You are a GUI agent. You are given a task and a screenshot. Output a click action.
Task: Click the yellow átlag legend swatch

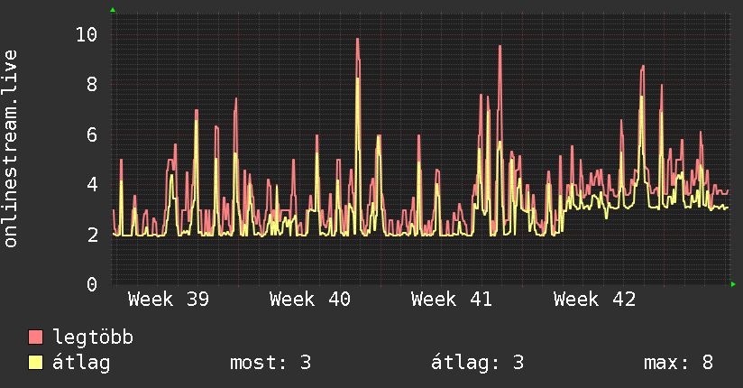click(x=35, y=363)
